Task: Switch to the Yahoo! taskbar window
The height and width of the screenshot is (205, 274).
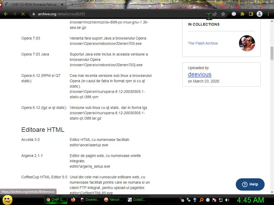Action: coord(113,200)
